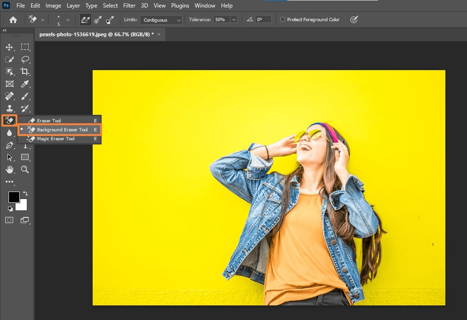Select the Brush tool
The width and height of the screenshot is (467, 320).
25,96
